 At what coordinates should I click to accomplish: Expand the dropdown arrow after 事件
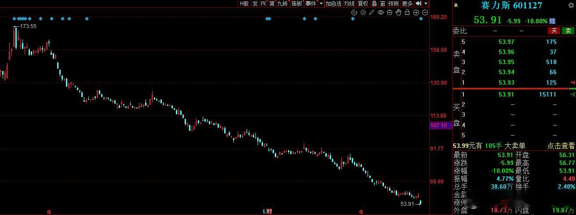pos(321,4)
